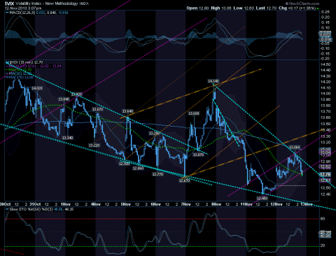Image resolution: width=336 pixels, height=256 pixels.
Task: Click the -0.016 MACD histogram value tag
Action: pos(325,40)
